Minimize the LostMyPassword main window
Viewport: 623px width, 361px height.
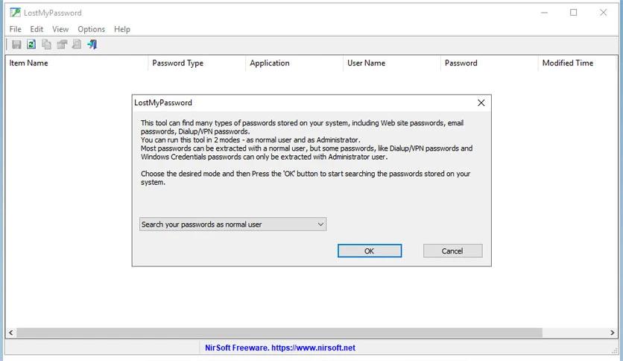544,13
